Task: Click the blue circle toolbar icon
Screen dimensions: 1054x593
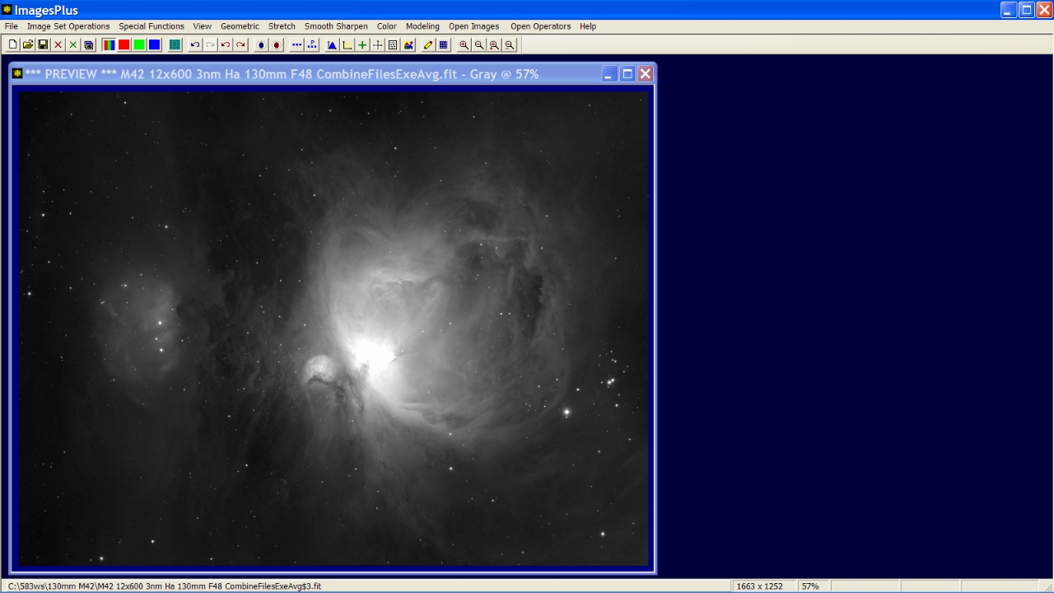Action: (x=261, y=44)
